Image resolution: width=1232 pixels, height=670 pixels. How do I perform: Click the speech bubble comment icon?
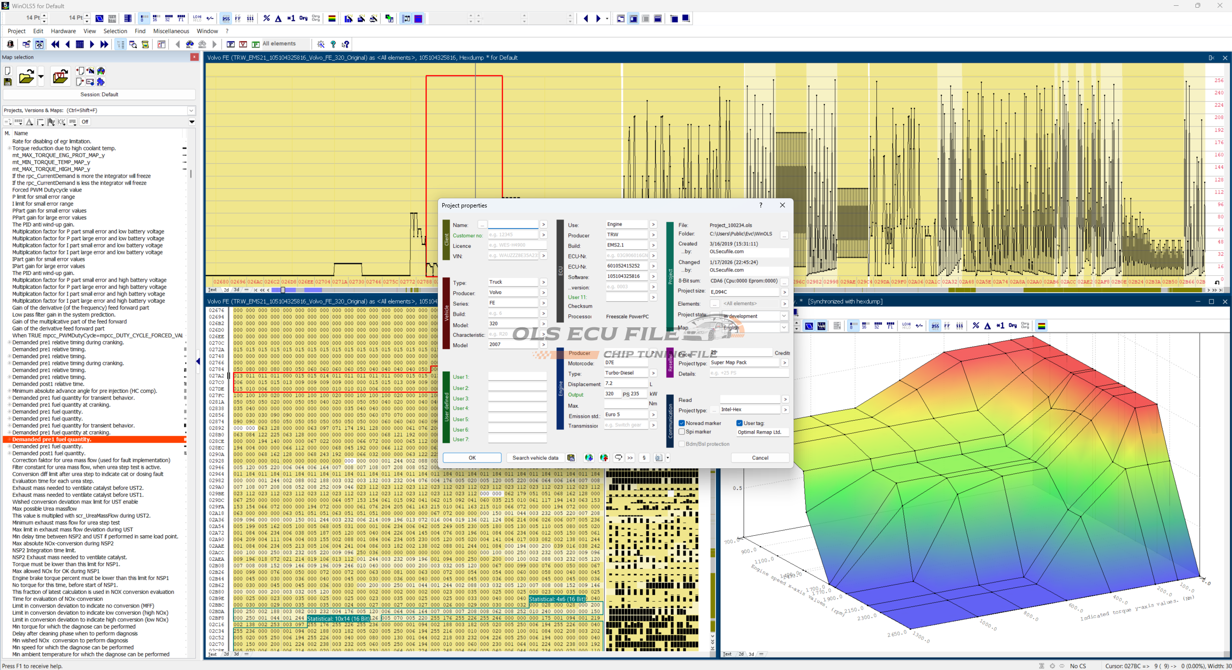tap(618, 458)
